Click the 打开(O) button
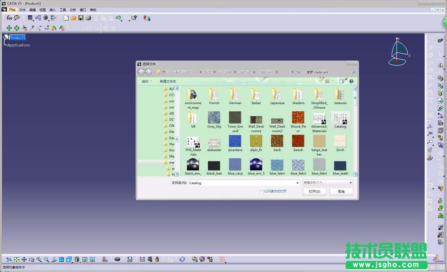Image resolution: width=447 pixels, height=272 pixels. pos(315,191)
